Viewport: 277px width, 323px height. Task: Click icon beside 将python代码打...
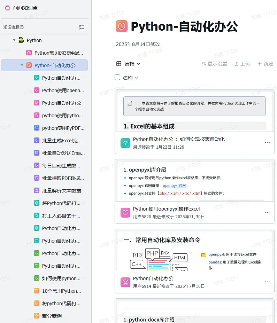[37, 304]
